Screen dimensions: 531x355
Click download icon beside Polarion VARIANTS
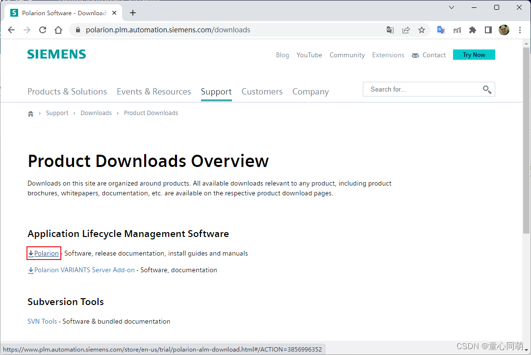coord(31,270)
